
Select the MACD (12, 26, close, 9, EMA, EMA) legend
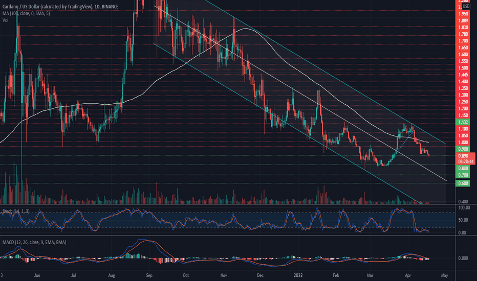(x=34, y=242)
